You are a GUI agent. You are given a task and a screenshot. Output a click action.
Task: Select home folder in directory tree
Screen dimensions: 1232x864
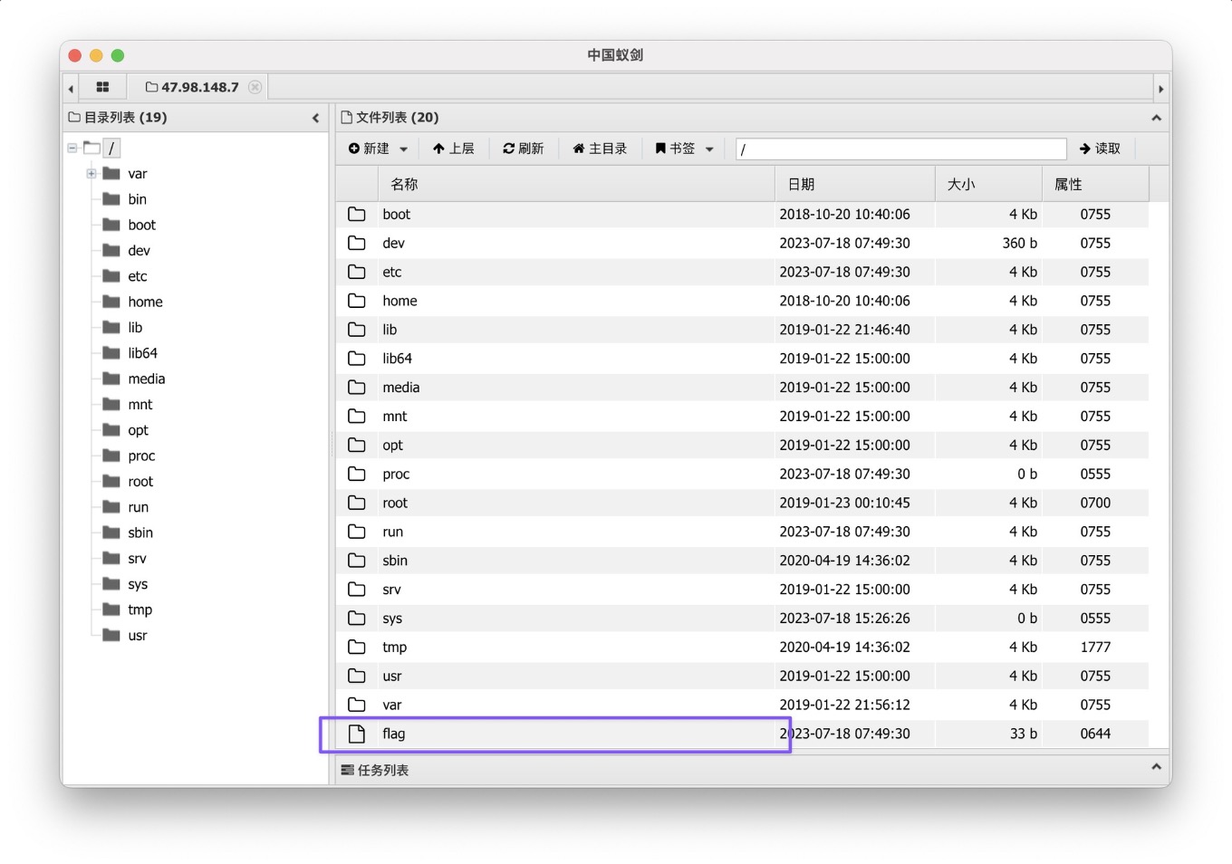pyautogui.click(x=145, y=302)
